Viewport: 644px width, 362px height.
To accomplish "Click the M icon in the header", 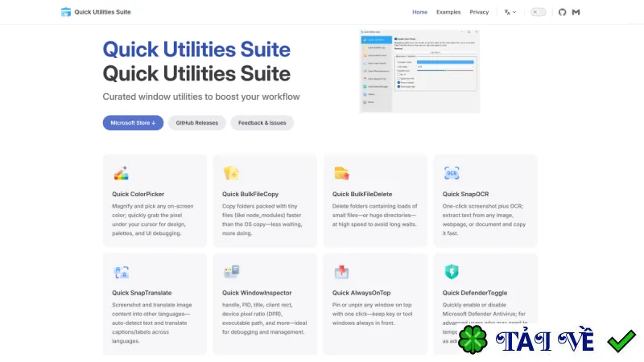I will pos(576,12).
